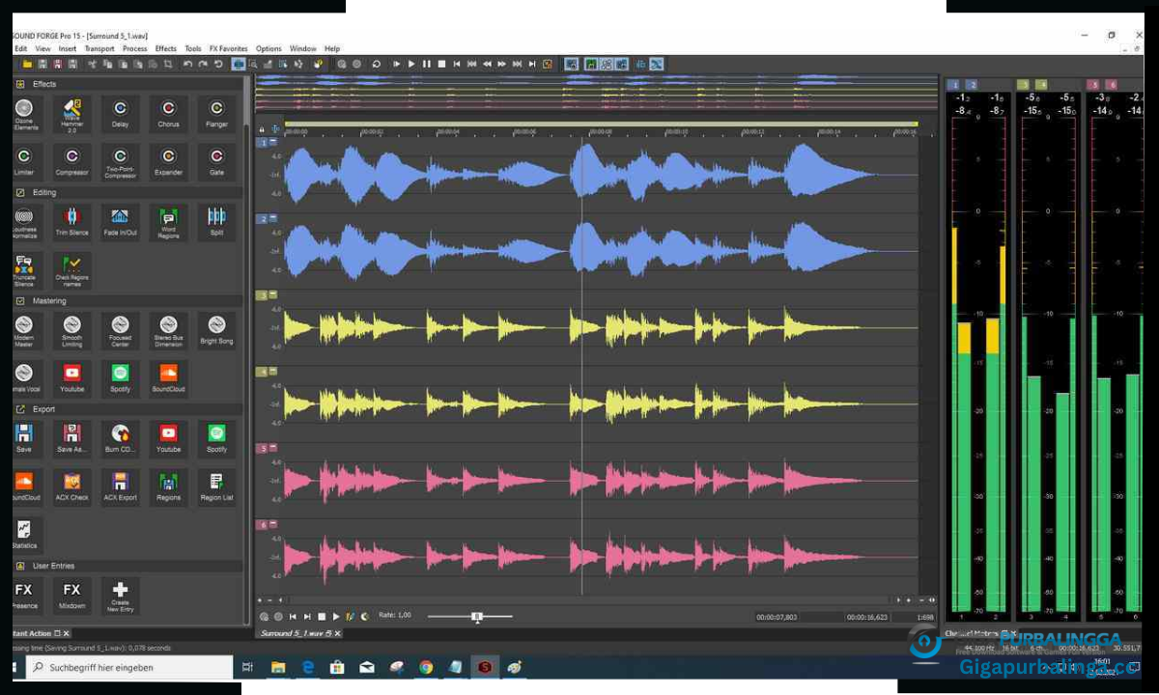
Task: Run the ACX Export action
Action: click(120, 486)
